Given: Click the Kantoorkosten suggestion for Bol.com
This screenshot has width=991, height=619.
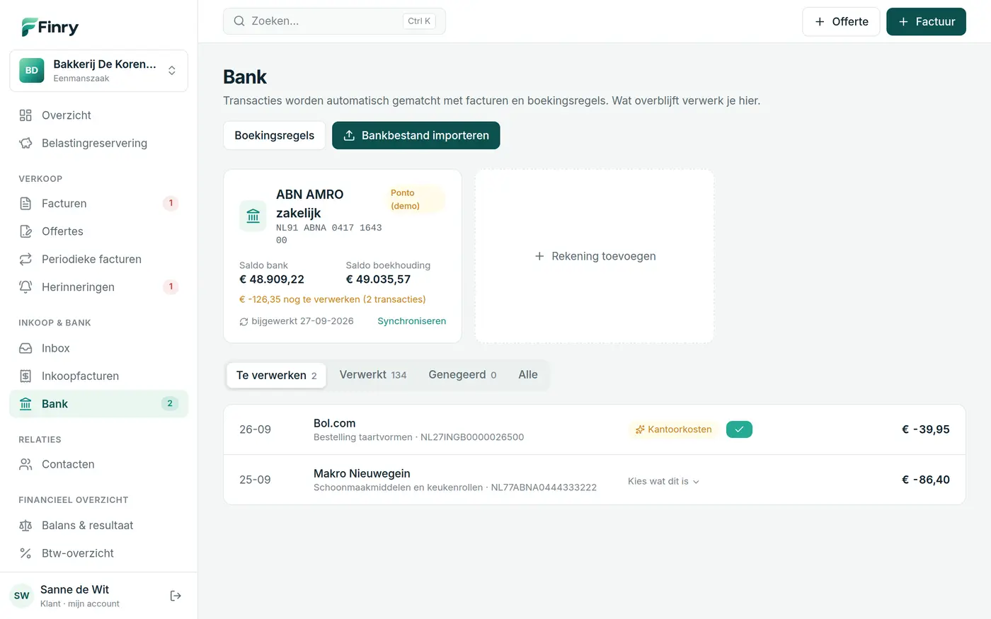Looking at the screenshot, I should point(674,429).
